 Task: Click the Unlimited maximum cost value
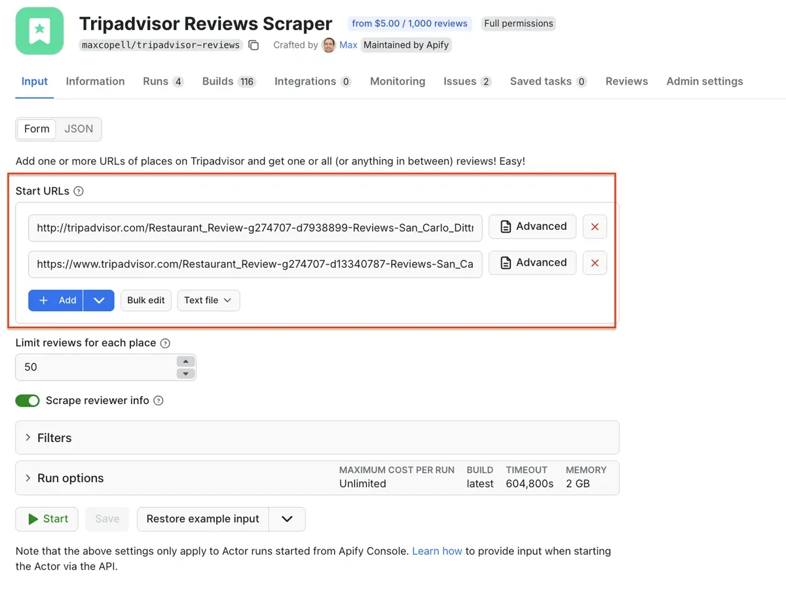click(362, 484)
